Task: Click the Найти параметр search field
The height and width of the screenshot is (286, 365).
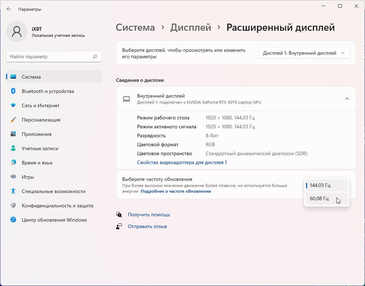Action: (50, 56)
